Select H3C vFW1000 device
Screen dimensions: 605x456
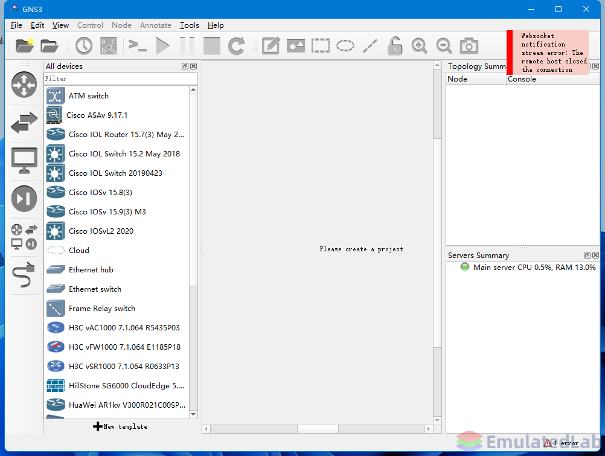117,347
